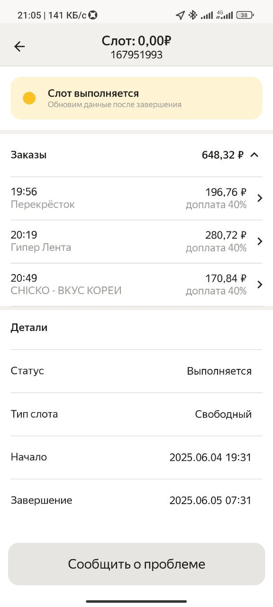Tap the Начало 2025.06.04 19:31 row

pos(136,458)
